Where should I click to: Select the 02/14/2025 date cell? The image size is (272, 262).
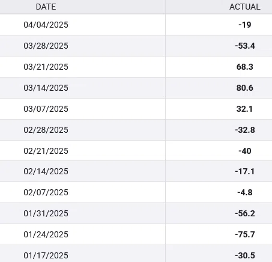click(46, 171)
